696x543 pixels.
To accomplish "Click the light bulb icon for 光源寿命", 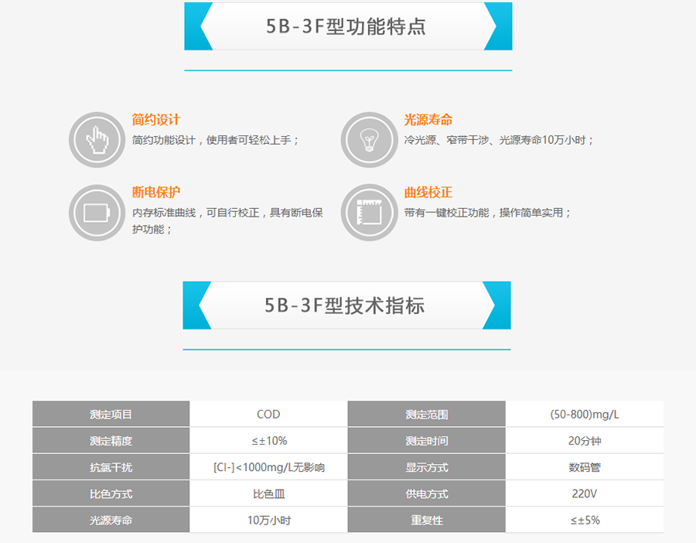I will [x=369, y=140].
